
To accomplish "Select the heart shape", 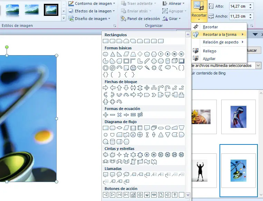I will point(140,68).
